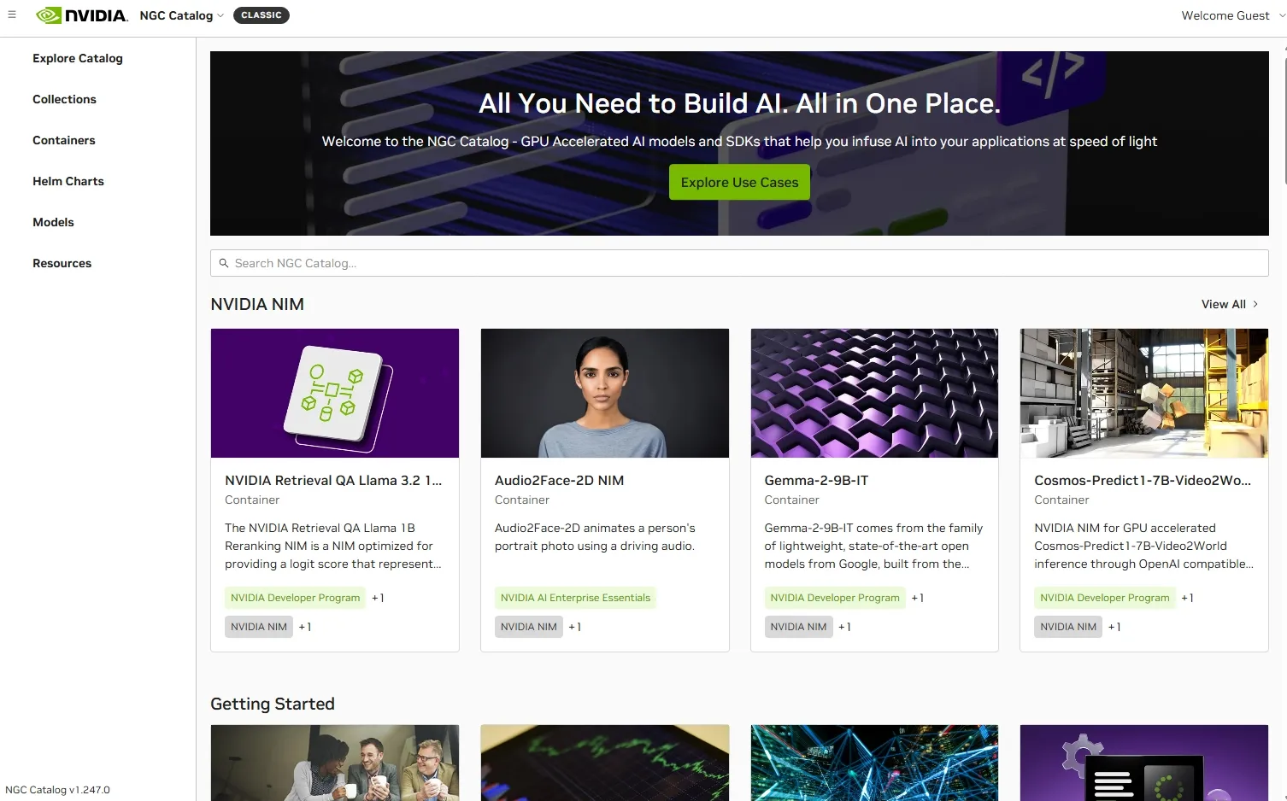Click the search magnifier icon

[224, 263]
